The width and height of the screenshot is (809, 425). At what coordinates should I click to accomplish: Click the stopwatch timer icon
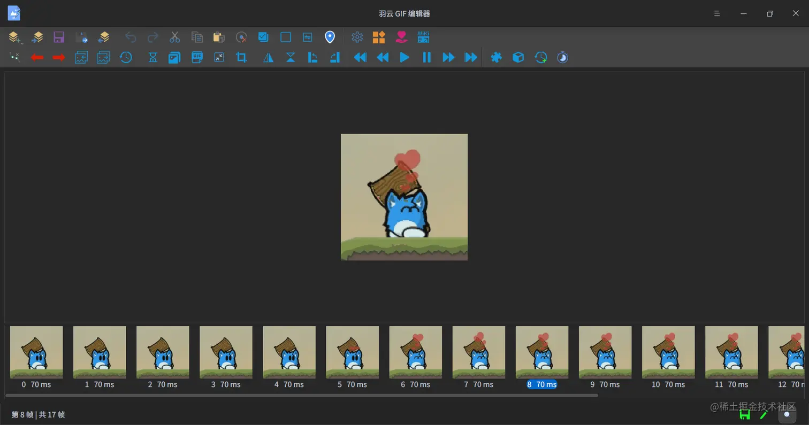562,57
